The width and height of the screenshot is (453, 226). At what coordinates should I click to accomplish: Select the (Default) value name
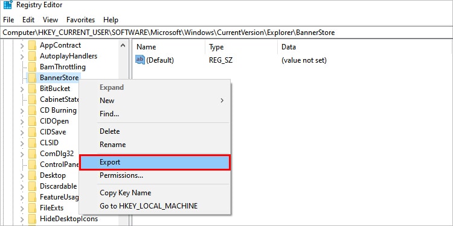pyautogui.click(x=160, y=60)
